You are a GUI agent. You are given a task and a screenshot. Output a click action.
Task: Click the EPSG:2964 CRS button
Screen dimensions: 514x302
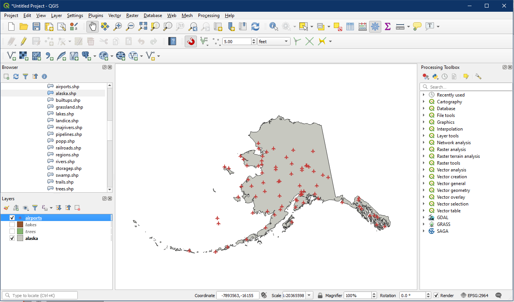(475, 296)
